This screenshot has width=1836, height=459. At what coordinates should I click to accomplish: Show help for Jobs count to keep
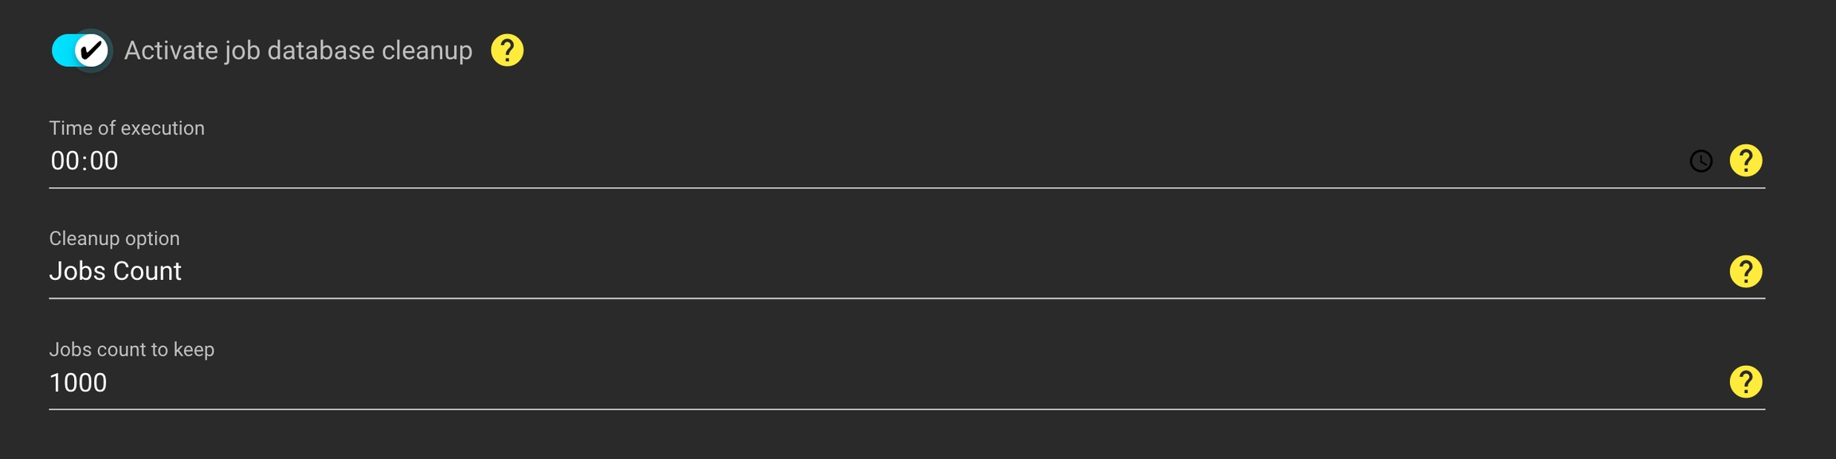click(x=1745, y=383)
